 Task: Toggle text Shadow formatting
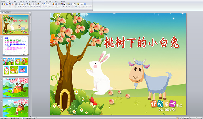(26, 6)
